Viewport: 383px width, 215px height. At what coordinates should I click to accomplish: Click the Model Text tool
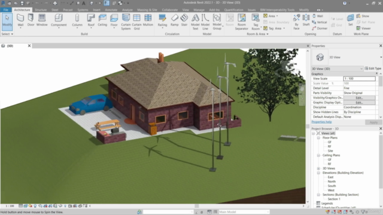click(x=195, y=22)
